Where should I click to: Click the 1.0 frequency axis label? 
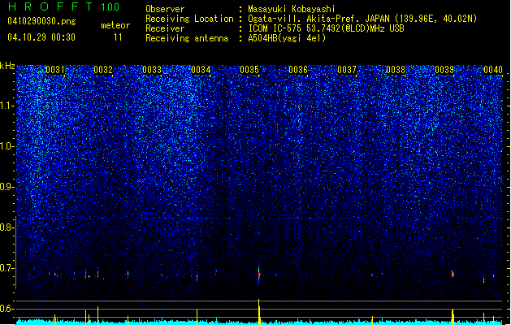pos(8,146)
